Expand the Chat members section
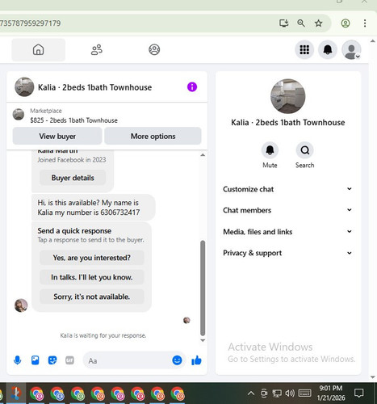 pos(287,210)
